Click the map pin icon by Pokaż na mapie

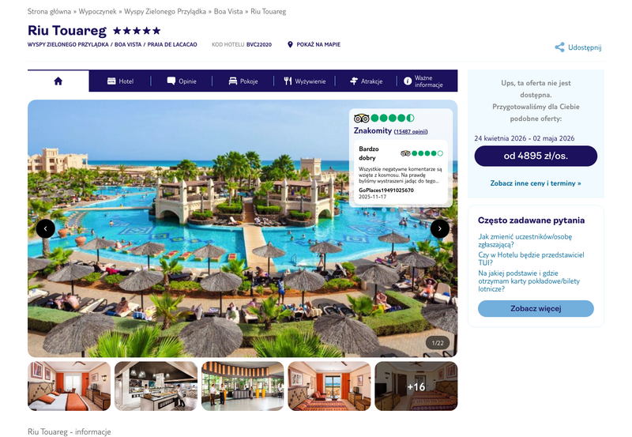click(x=290, y=44)
